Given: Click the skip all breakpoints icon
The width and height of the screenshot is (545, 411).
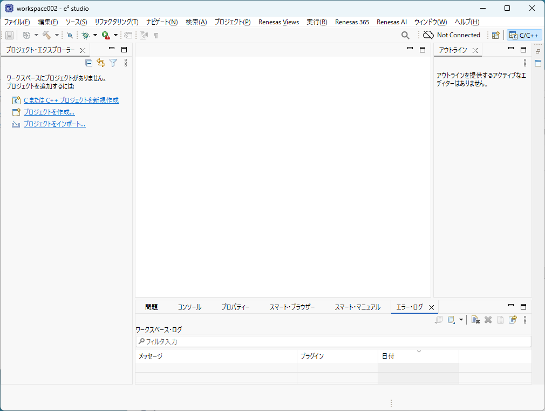Looking at the screenshot, I should pyautogui.click(x=70, y=35).
